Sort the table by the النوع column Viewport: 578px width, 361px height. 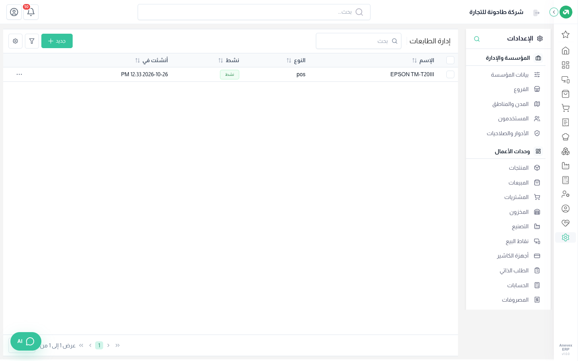[x=296, y=61]
